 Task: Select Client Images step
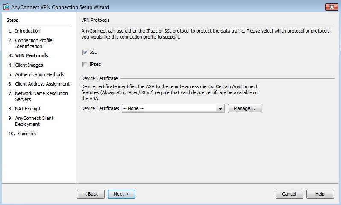29,65
